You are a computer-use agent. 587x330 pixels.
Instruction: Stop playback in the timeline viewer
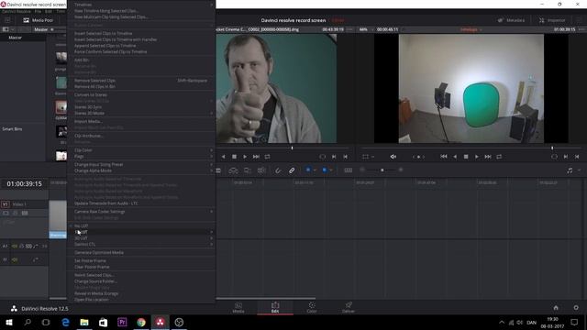(x=466, y=157)
